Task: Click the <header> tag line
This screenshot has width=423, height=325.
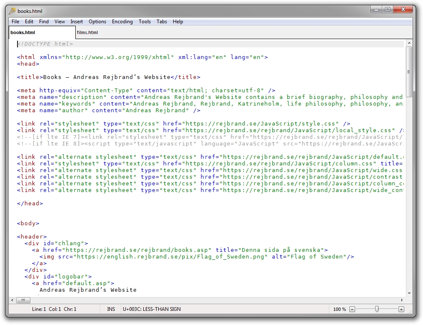Action: [x=32, y=236]
